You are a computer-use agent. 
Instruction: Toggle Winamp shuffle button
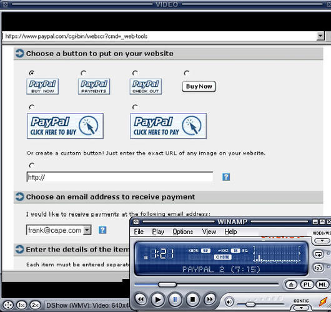pyautogui.click(x=319, y=268)
